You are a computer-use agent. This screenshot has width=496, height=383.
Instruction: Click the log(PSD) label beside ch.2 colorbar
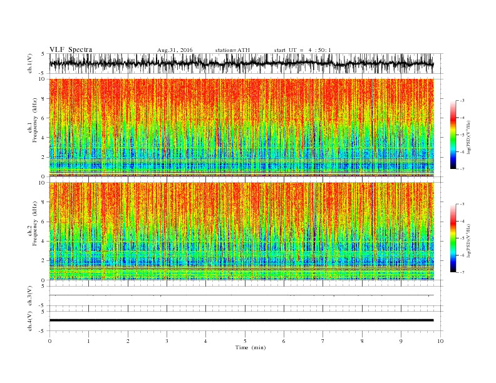(x=469, y=240)
